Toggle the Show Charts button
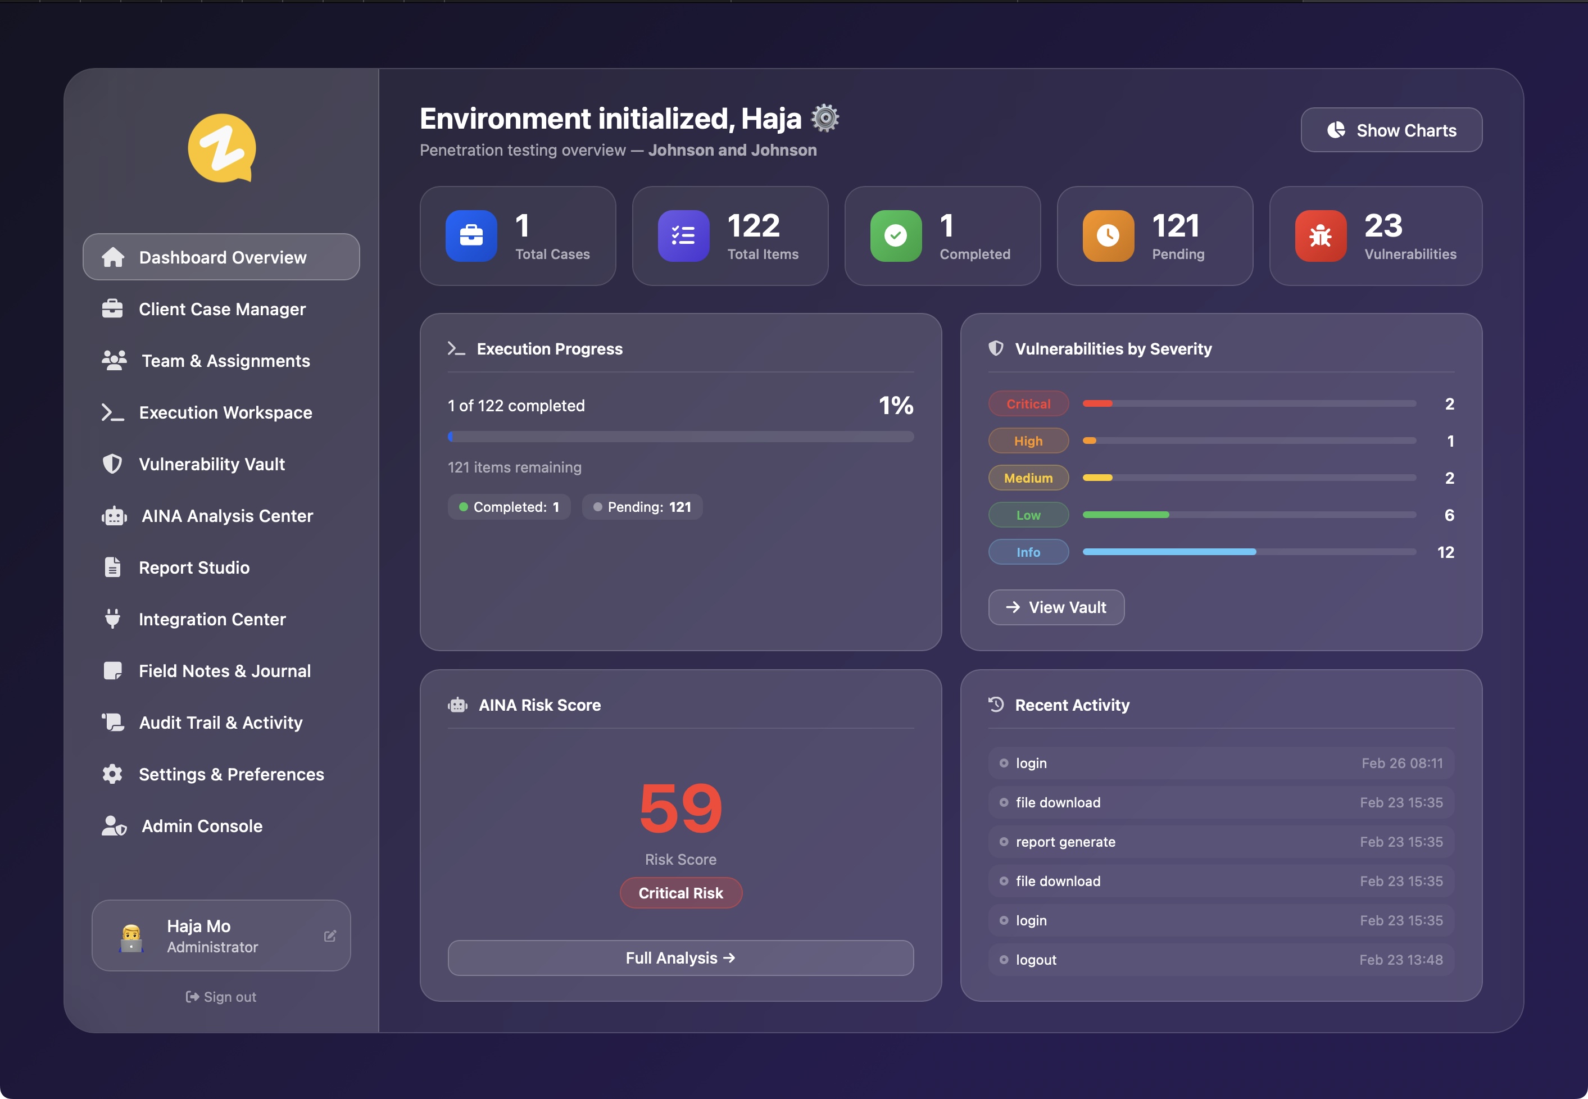1588x1099 pixels. pos(1391,130)
